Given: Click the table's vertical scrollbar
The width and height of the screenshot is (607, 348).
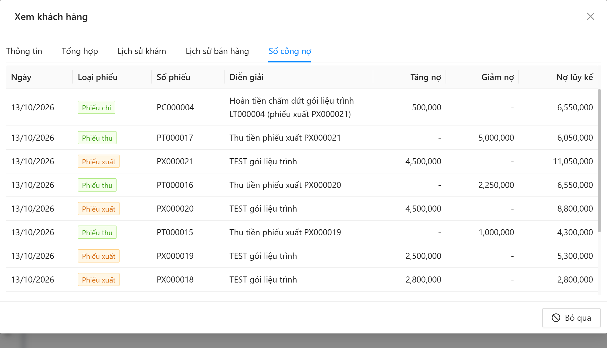Looking at the screenshot, I should point(599,161).
